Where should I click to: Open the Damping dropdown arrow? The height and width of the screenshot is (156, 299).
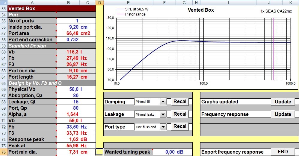tap(163, 102)
